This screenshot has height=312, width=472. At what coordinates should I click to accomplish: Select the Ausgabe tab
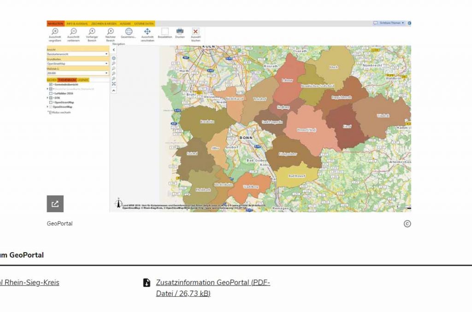pyautogui.click(x=125, y=24)
